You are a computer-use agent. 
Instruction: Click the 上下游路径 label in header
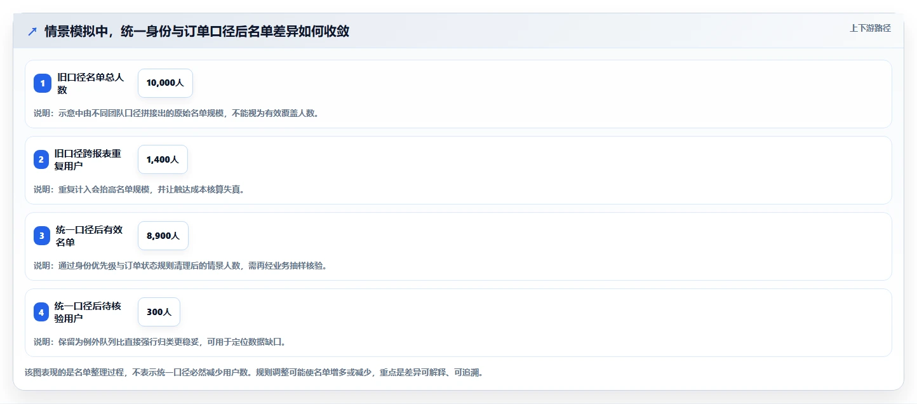tap(871, 28)
